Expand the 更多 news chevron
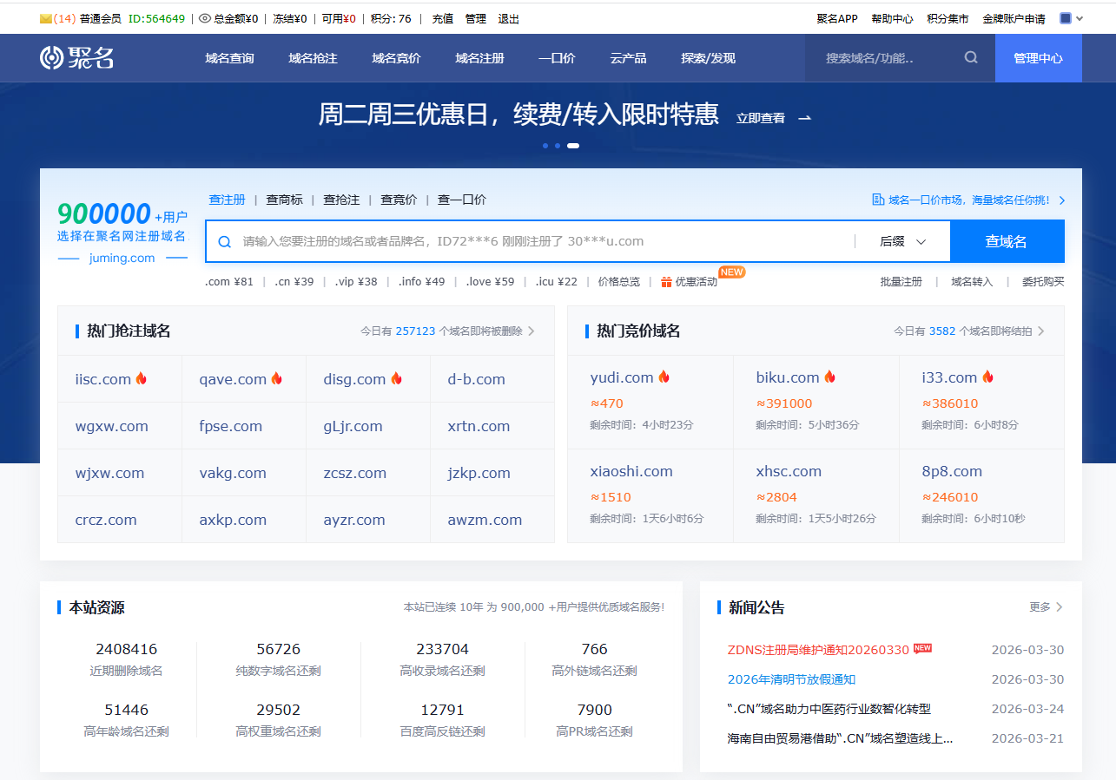The image size is (1116, 780). (x=1059, y=607)
